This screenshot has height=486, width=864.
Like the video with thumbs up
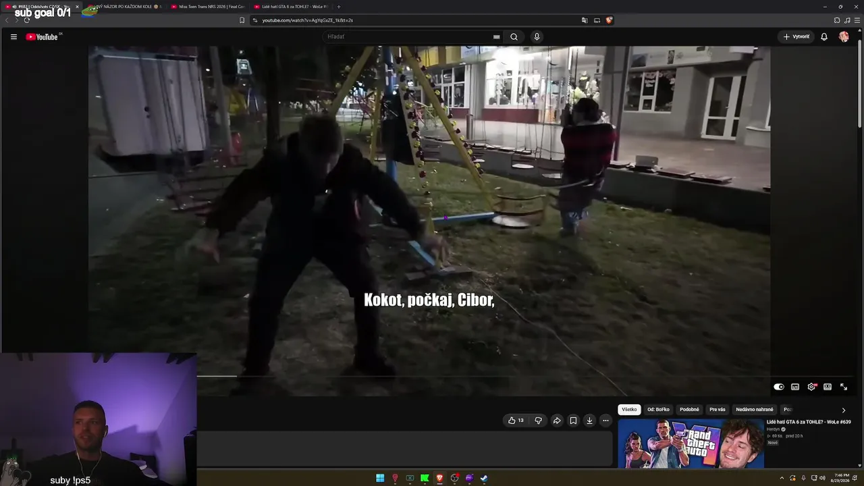click(x=516, y=421)
